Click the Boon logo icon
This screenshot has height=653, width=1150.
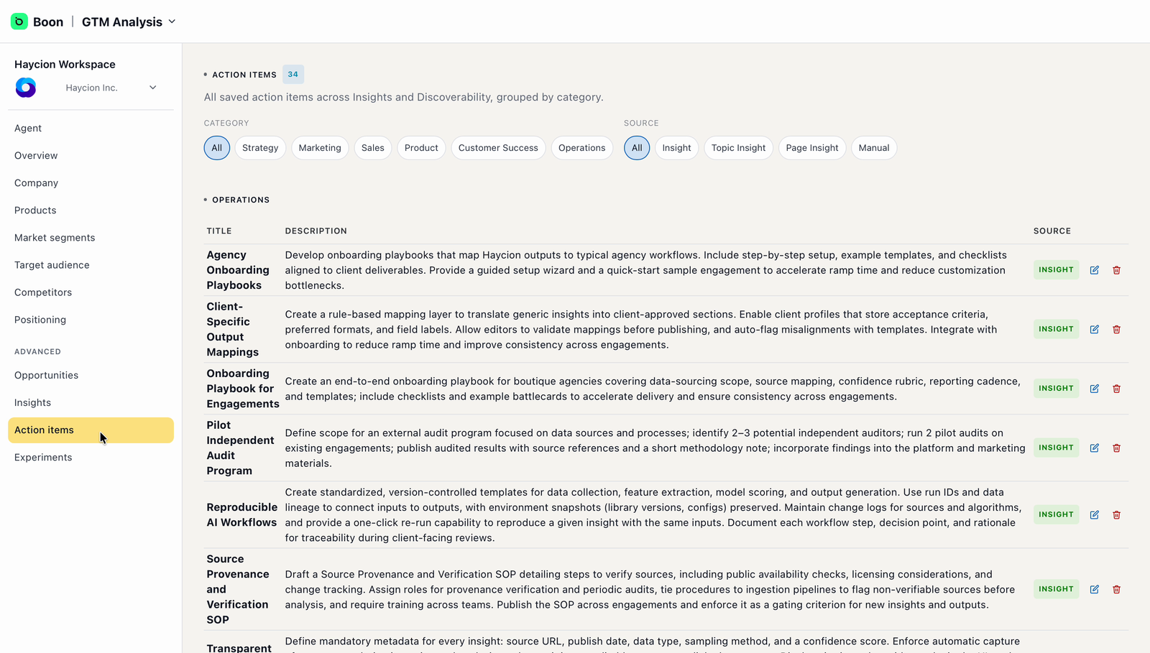pos(19,22)
